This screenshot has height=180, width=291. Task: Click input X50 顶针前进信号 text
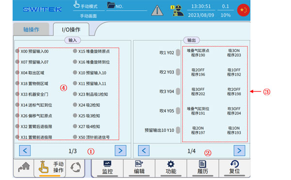(x=94, y=137)
